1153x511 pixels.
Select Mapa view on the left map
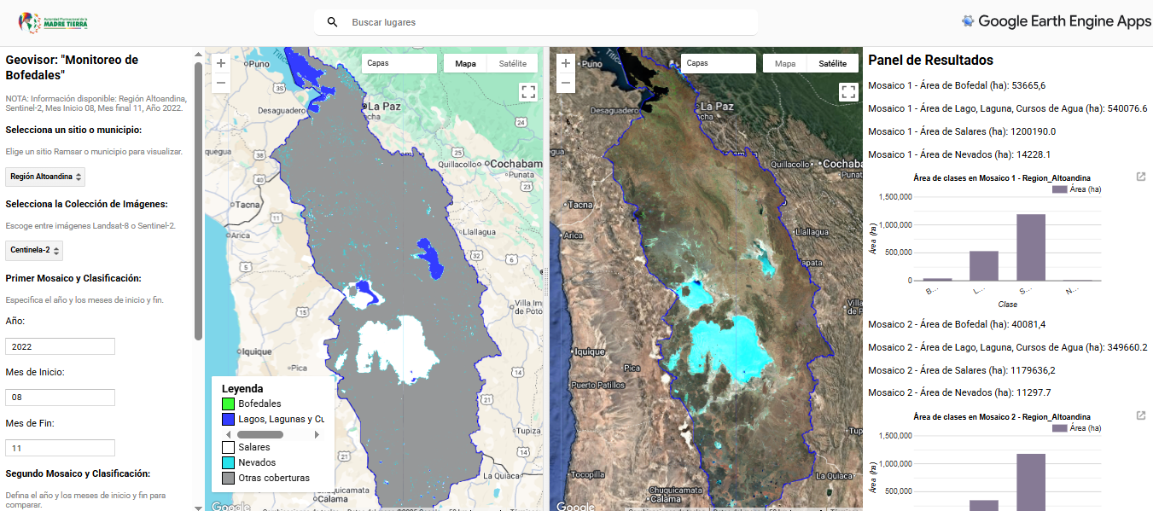(x=465, y=63)
